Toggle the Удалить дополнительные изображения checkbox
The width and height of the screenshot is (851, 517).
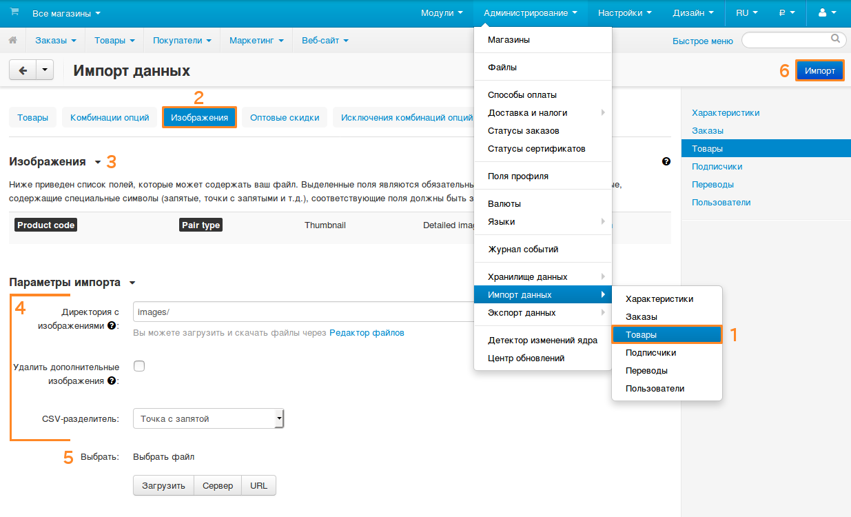pos(139,366)
